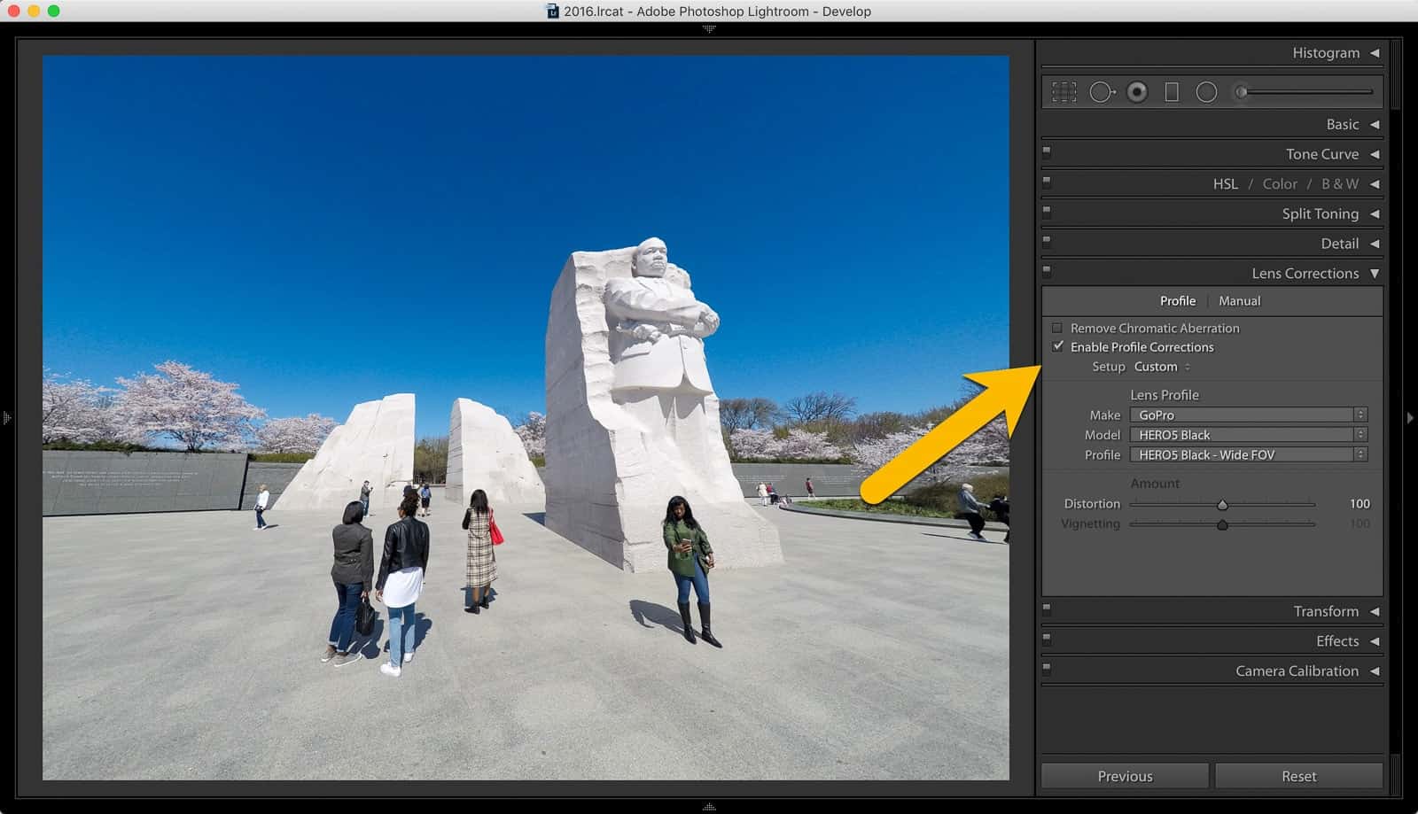Click the Adjustment Brush slider handle
1418x814 pixels.
pos(1242,92)
